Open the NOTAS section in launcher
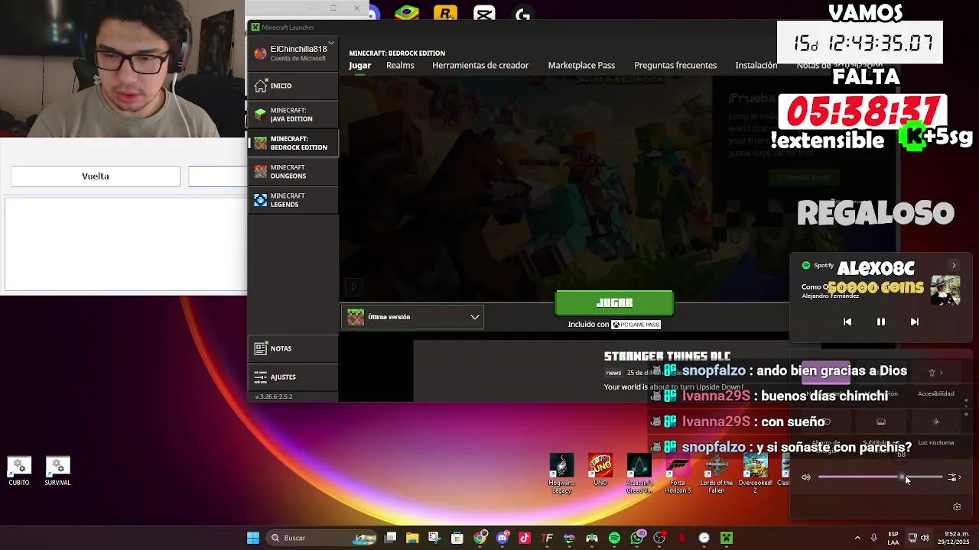 (293, 348)
